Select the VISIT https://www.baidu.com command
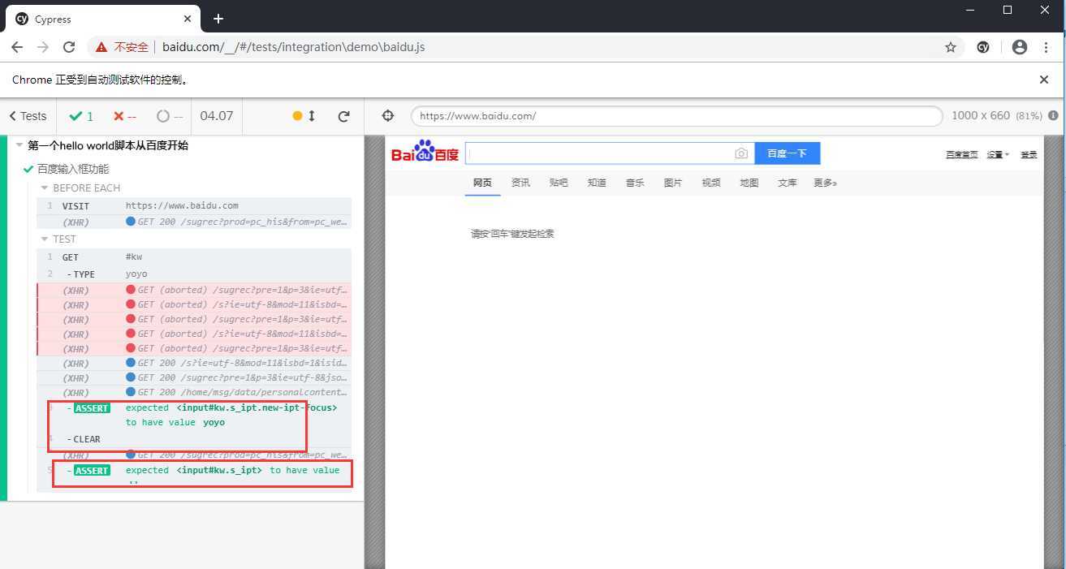 pos(194,205)
